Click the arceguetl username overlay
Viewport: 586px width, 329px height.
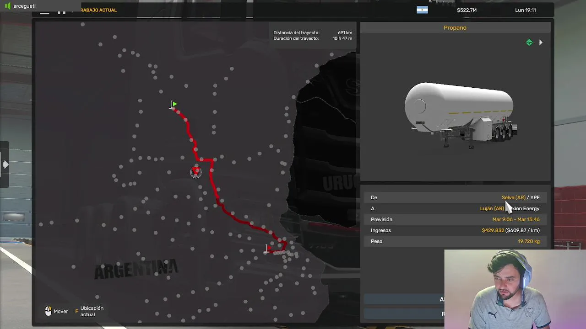[24, 6]
